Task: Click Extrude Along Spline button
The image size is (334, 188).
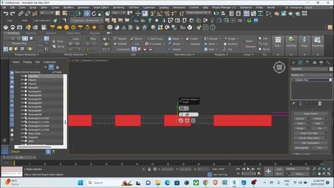Action: (309, 138)
